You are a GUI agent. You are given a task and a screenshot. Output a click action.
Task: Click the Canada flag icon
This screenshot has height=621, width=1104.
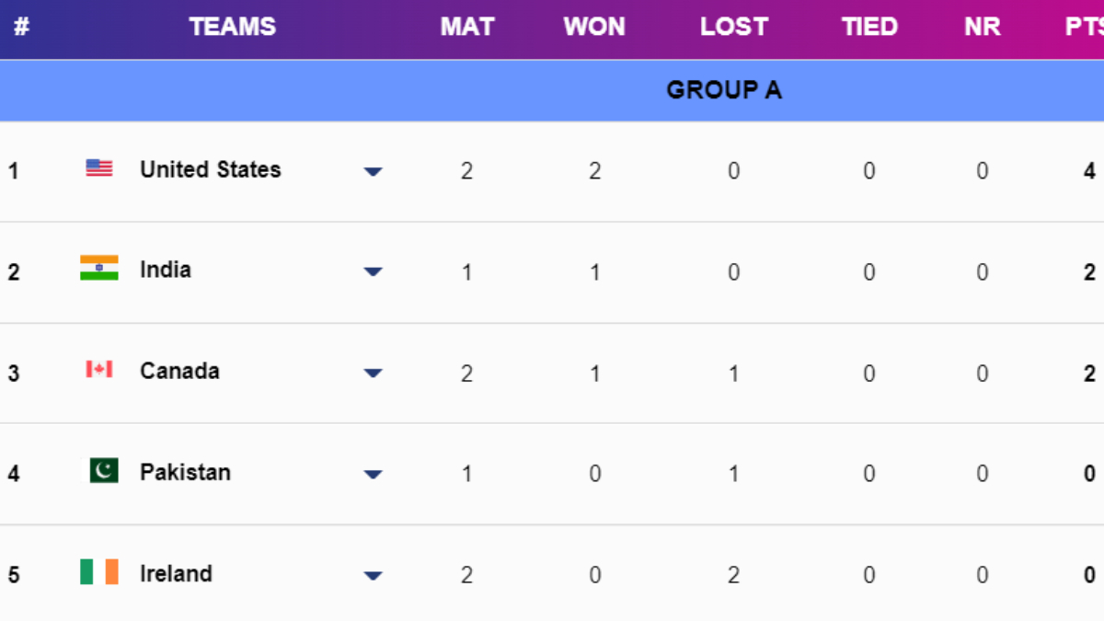pos(99,370)
